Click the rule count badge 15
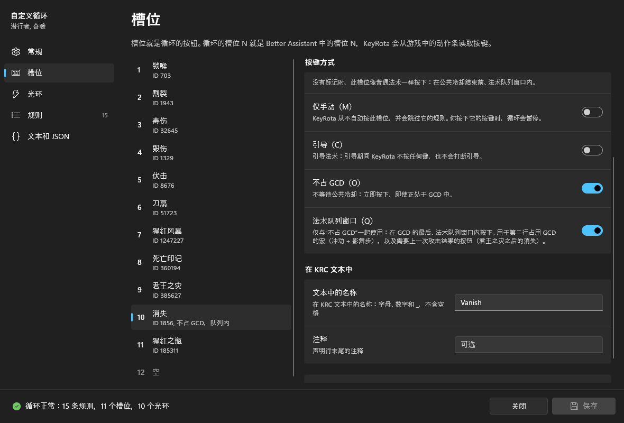This screenshot has height=423, width=624. coord(105,115)
